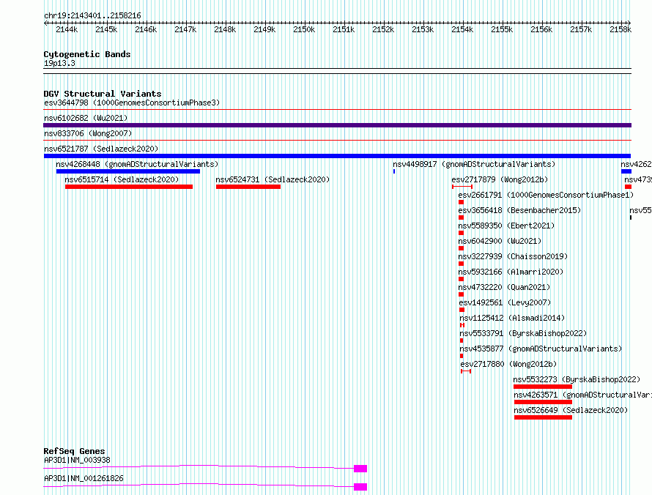
Task: Select the nsv6515714 (Sedlazeck2020) red bar
Action: tap(129, 187)
